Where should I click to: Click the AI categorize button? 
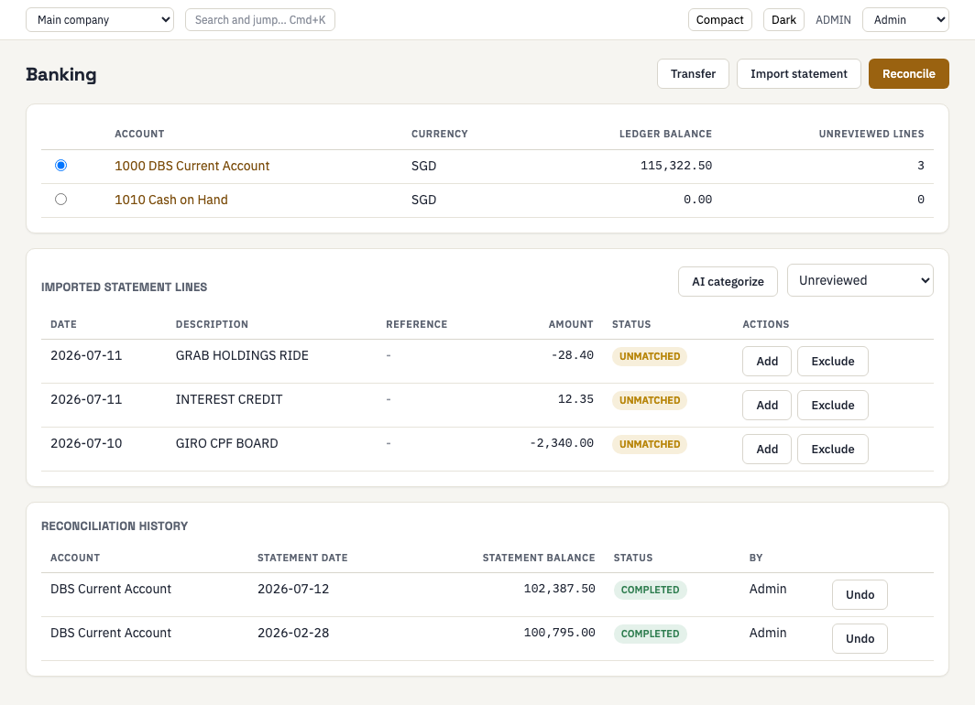(728, 281)
